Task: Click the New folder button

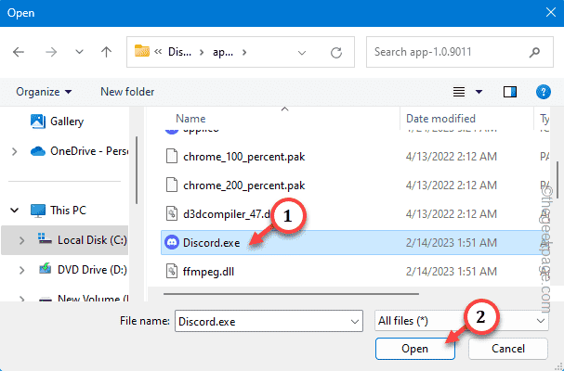Action: point(127,92)
